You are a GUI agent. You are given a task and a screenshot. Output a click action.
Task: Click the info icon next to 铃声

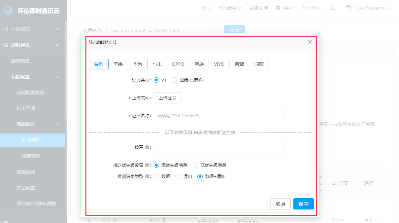point(147,147)
